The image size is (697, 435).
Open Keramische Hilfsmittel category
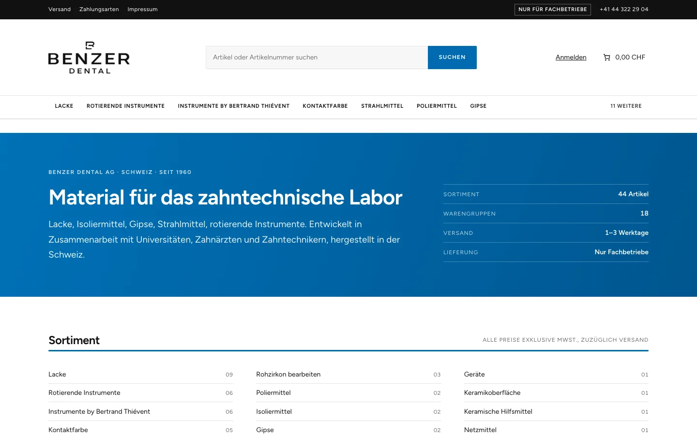pos(556,412)
